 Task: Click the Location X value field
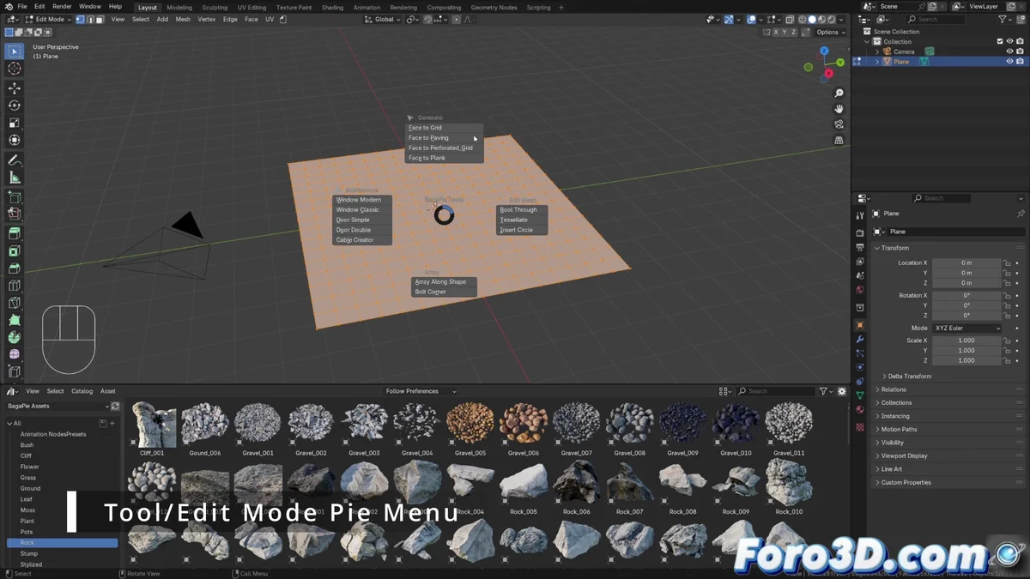(x=966, y=262)
